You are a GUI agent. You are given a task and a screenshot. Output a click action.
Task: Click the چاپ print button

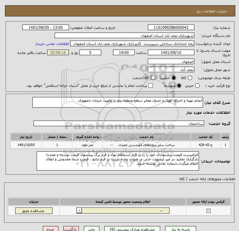92,229
